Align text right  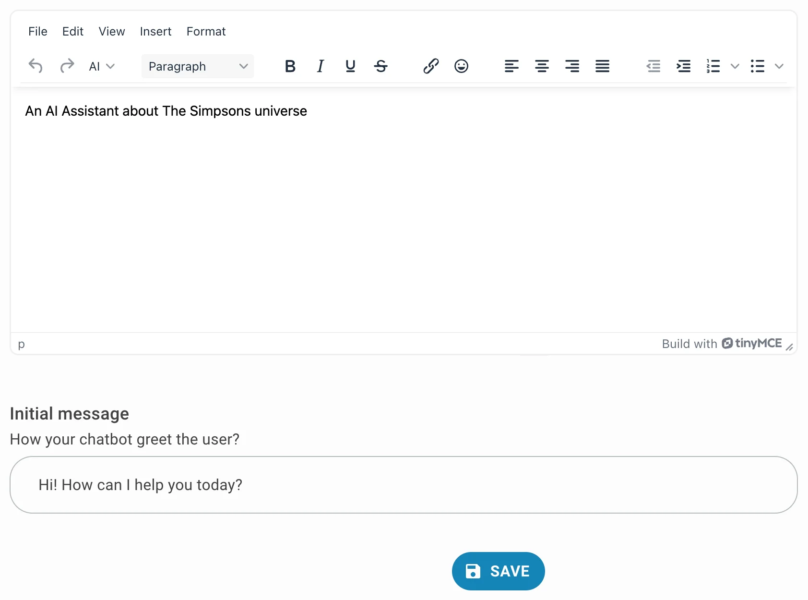[572, 66]
